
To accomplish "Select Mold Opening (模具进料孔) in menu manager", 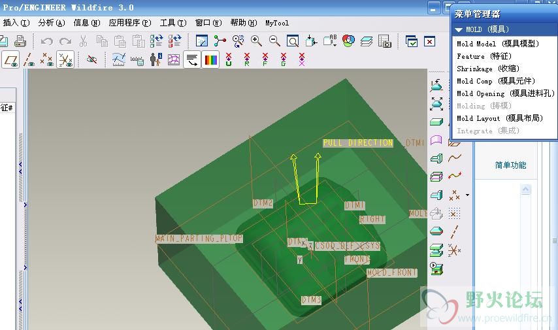I will (x=506, y=93).
